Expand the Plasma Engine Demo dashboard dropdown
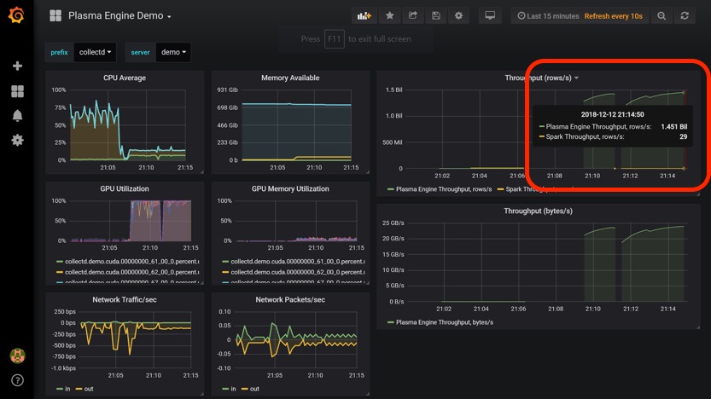Image resolution: width=711 pixels, height=399 pixels. [119, 15]
